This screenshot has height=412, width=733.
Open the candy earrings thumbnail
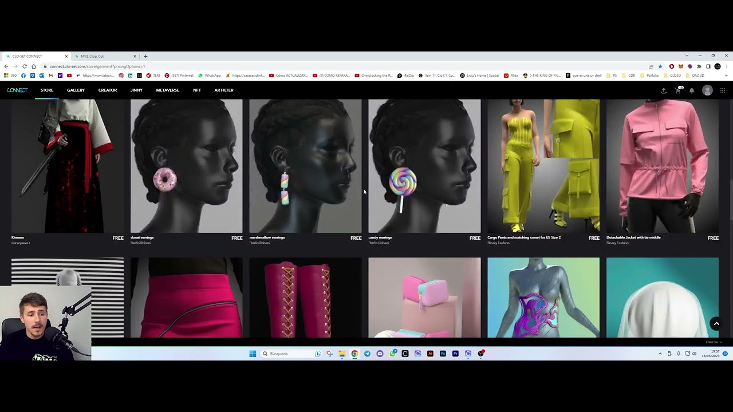pos(424,166)
